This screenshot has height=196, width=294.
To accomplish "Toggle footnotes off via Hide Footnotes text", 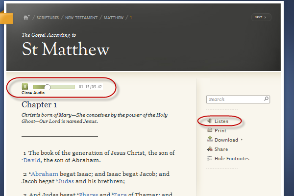I will point(232,158).
